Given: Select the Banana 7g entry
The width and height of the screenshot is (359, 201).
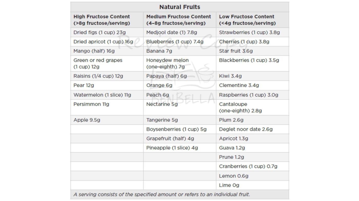Looking at the screenshot, I should [x=159, y=51].
